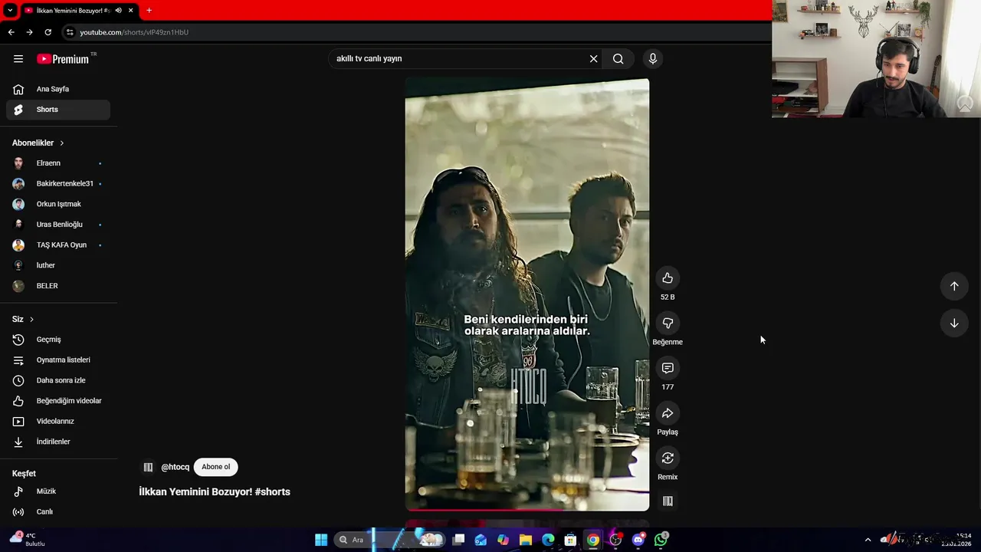This screenshot has height=552, width=981.
Task: Click the @htocq channel avatar
Action: 148,467
